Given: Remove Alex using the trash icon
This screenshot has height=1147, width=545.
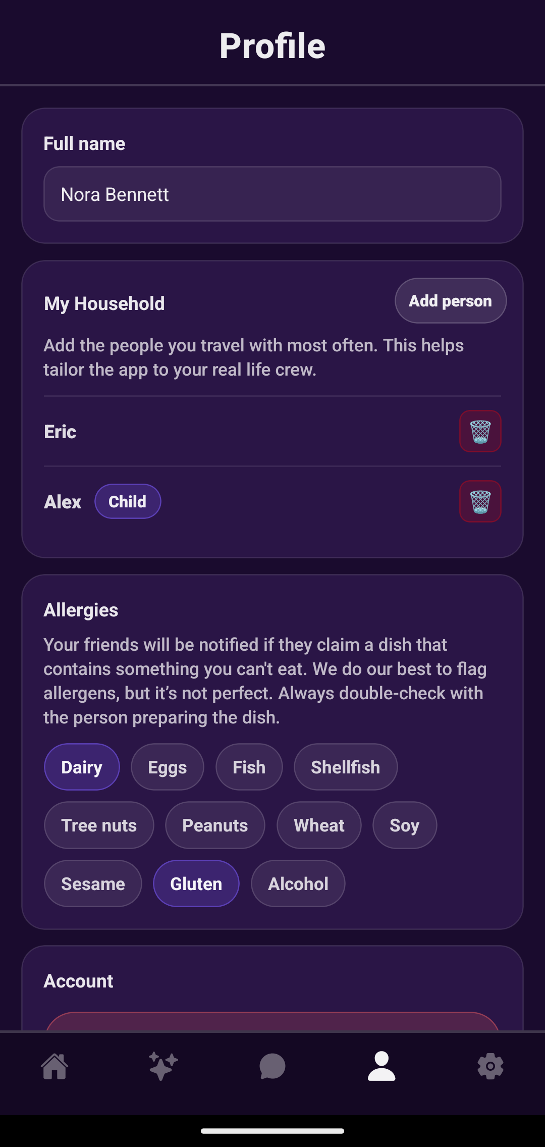Looking at the screenshot, I should 480,501.
